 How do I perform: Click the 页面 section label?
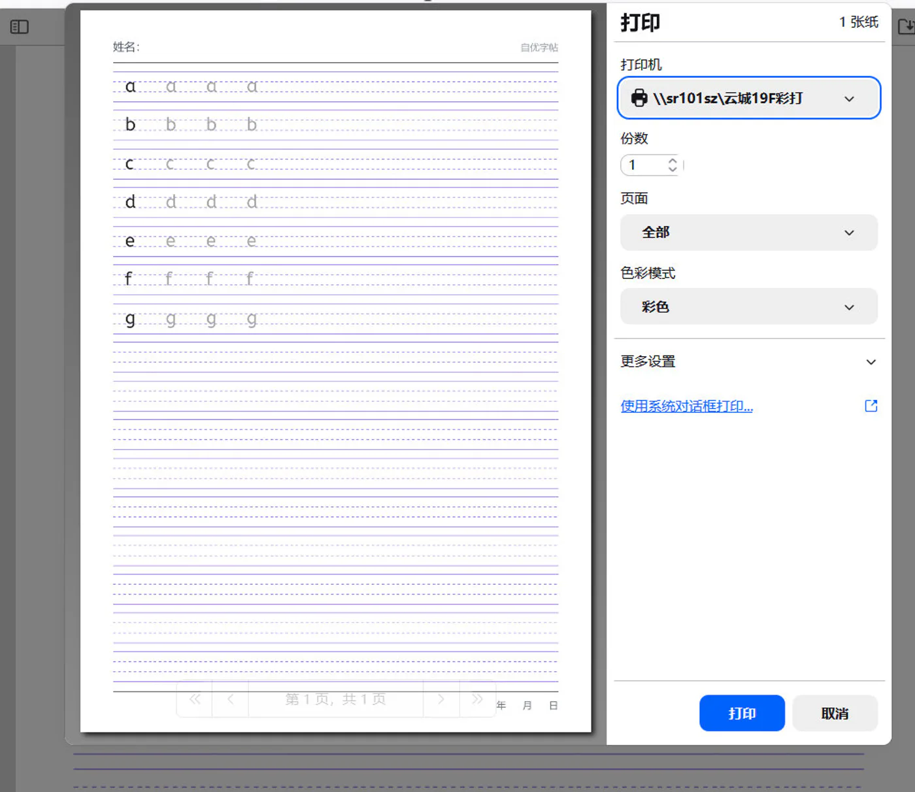click(x=634, y=199)
